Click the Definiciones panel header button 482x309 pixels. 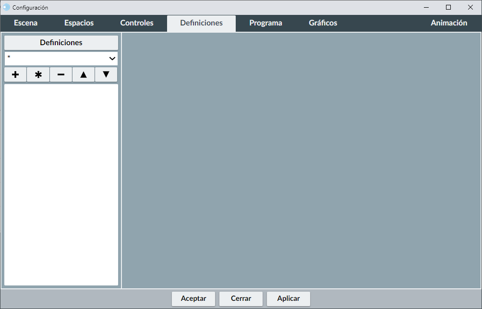point(61,43)
